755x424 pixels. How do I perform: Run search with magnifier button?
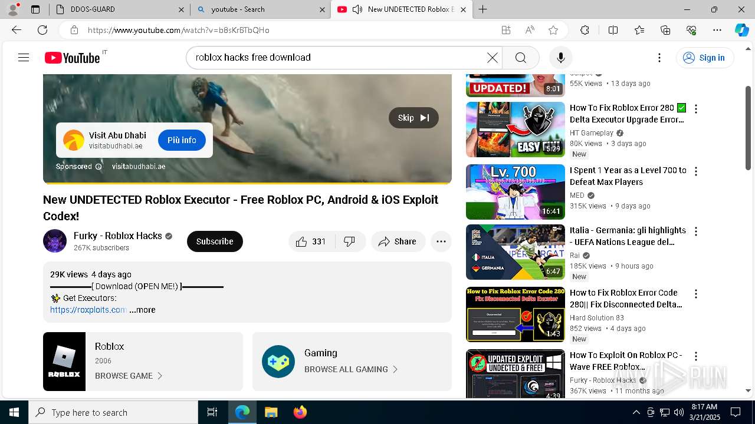pyautogui.click(x=520, y=57)
